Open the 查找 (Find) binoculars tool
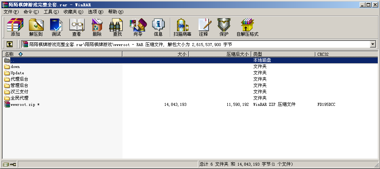380x169 pixels. coord(117,27)
